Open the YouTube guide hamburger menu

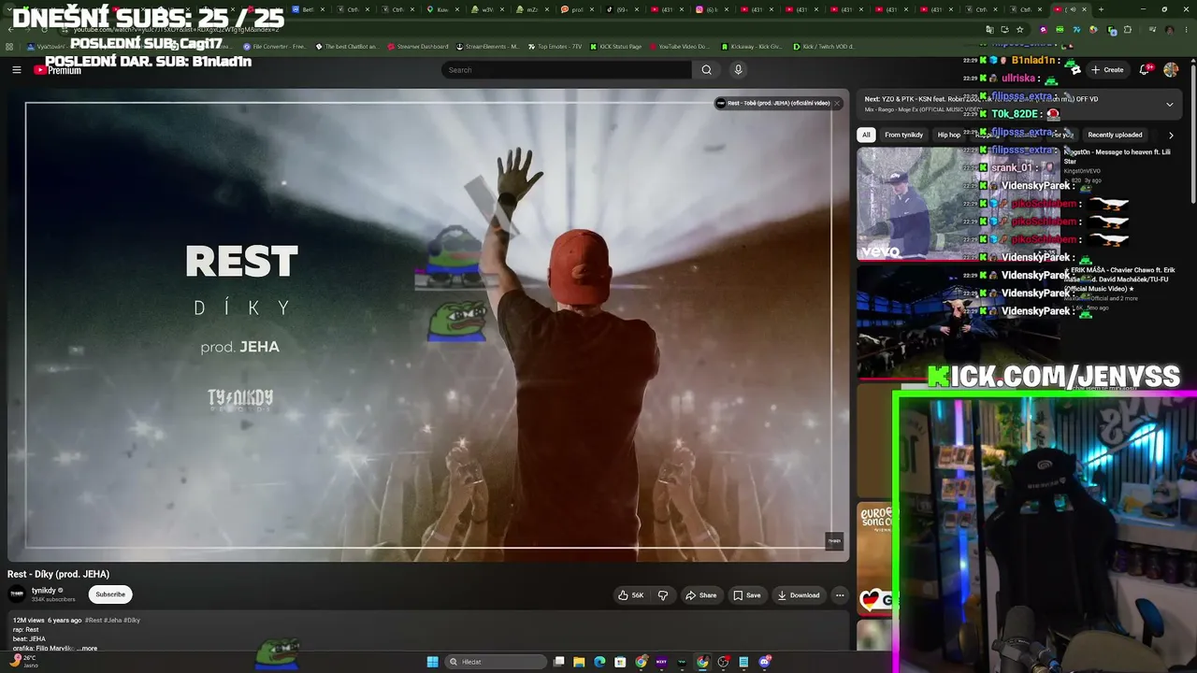pyautogui.click(x=16, y=70)
